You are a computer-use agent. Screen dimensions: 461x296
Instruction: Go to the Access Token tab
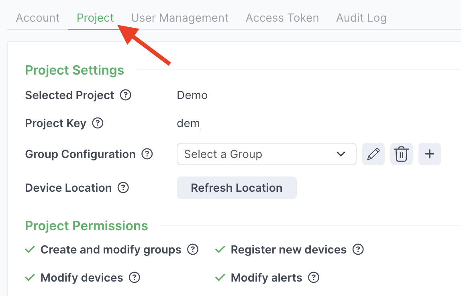[x=282, y=18]
